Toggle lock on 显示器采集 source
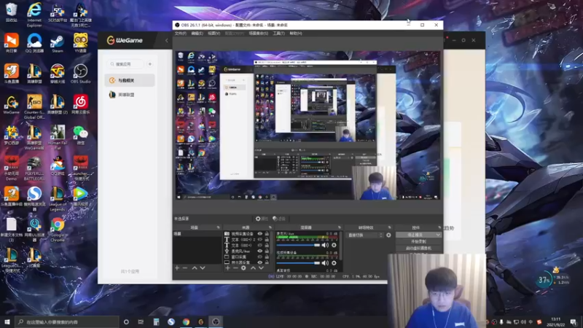The height and width of the screenshot is (328, 583). coord(267,262)
